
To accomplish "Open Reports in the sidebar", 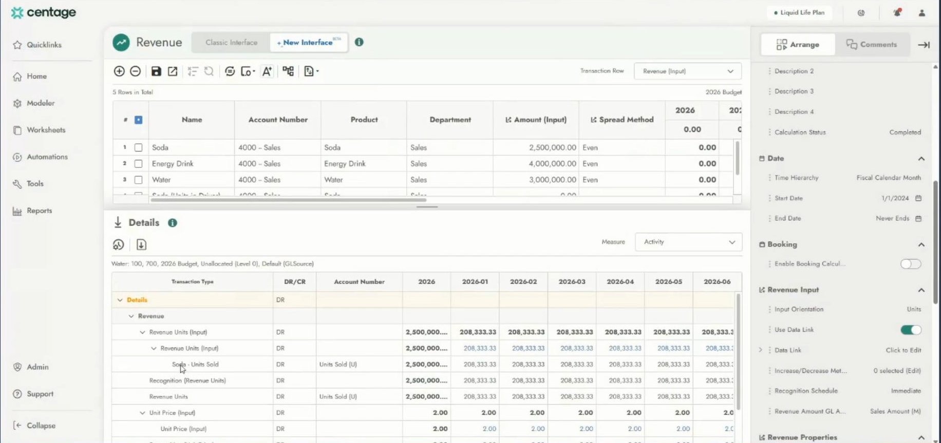I will pyautogui.click(x=39, y=211).
